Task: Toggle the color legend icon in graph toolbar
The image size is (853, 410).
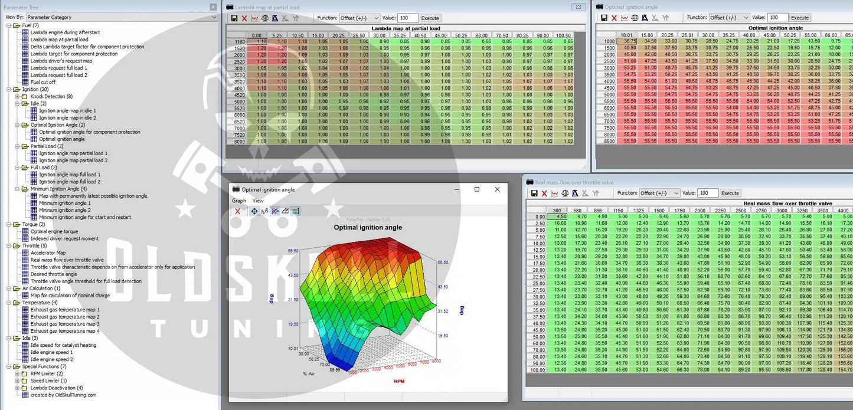Action: (295, 211)
